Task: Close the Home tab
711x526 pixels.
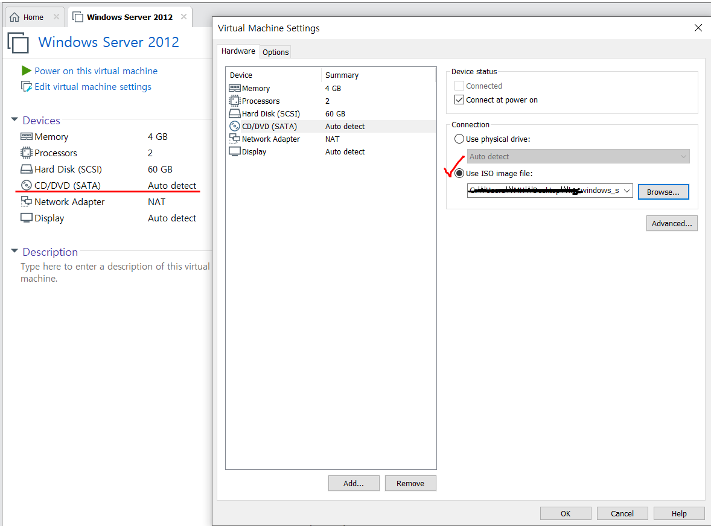Action: tap(56, 17)
